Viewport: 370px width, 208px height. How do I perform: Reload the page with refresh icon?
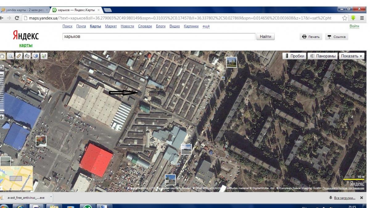pos(17,18)
